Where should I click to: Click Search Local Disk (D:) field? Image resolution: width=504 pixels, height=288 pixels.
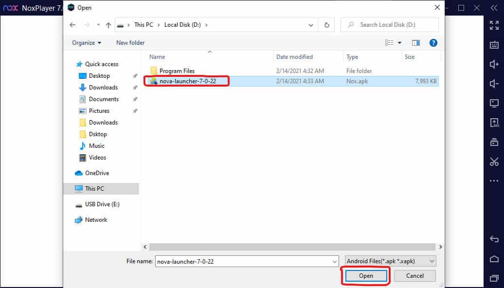[x=390, y=25]
